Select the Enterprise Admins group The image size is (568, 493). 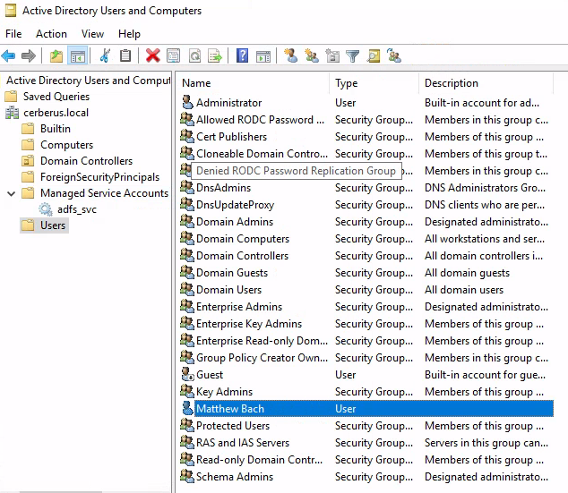coord(239,307)
